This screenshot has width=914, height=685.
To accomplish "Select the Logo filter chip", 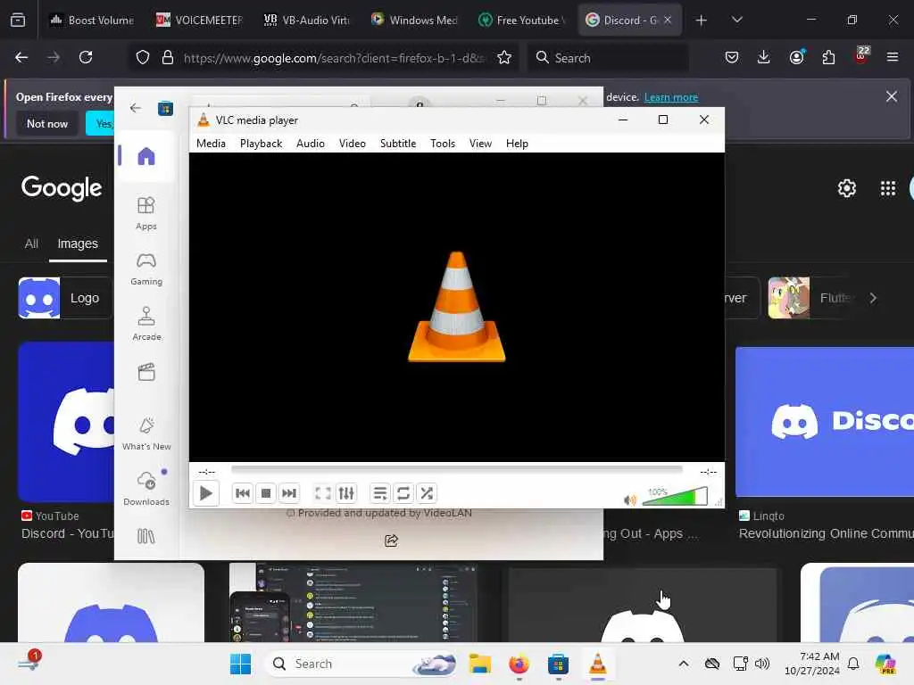I will point(64,298).
